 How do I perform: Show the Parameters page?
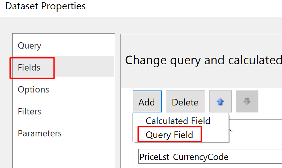40,133
